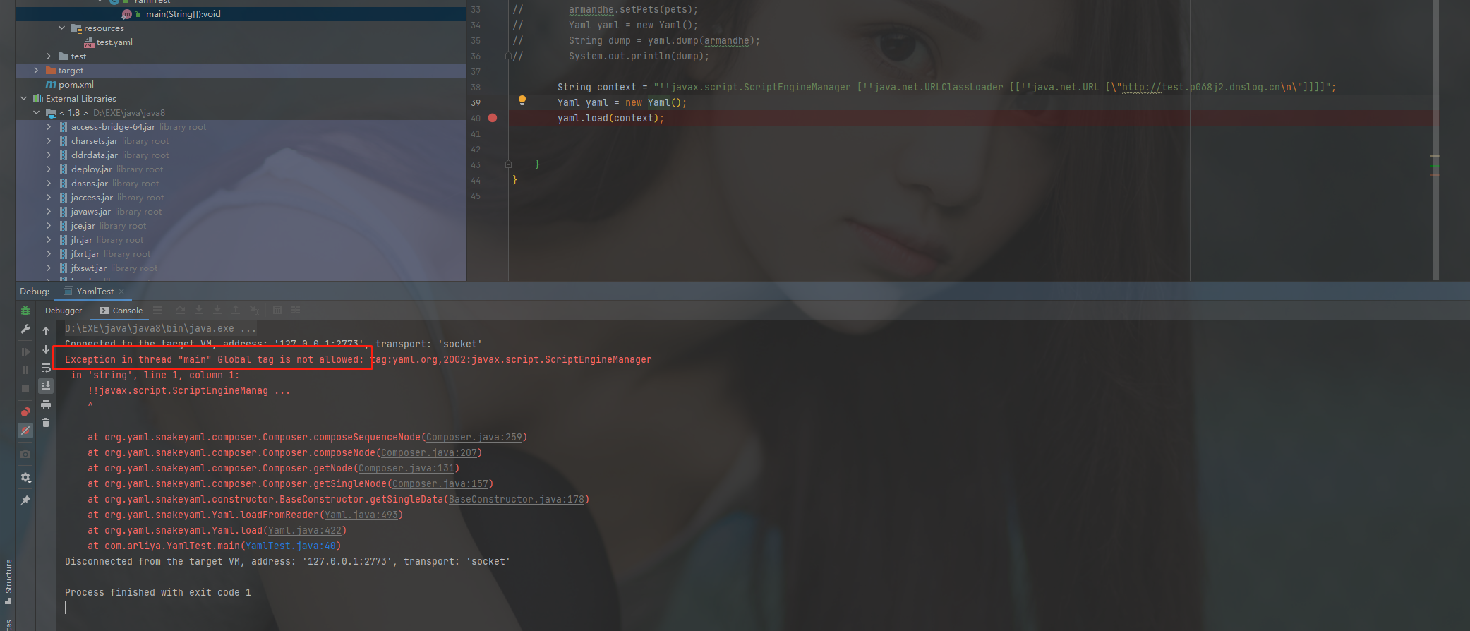Screen dimensions: 1470x631
Task: Fold the method end marker at line 43
Action: click(x=508, y=164)
